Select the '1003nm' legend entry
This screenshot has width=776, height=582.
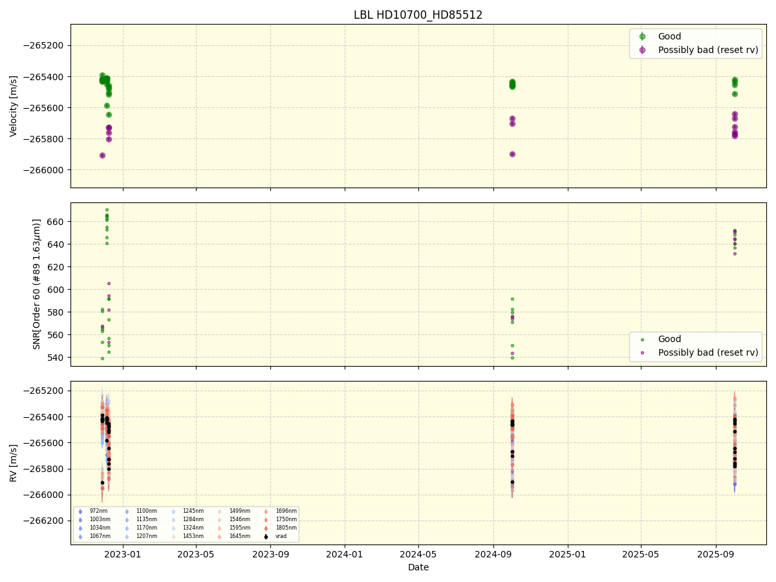pos(100,519)
